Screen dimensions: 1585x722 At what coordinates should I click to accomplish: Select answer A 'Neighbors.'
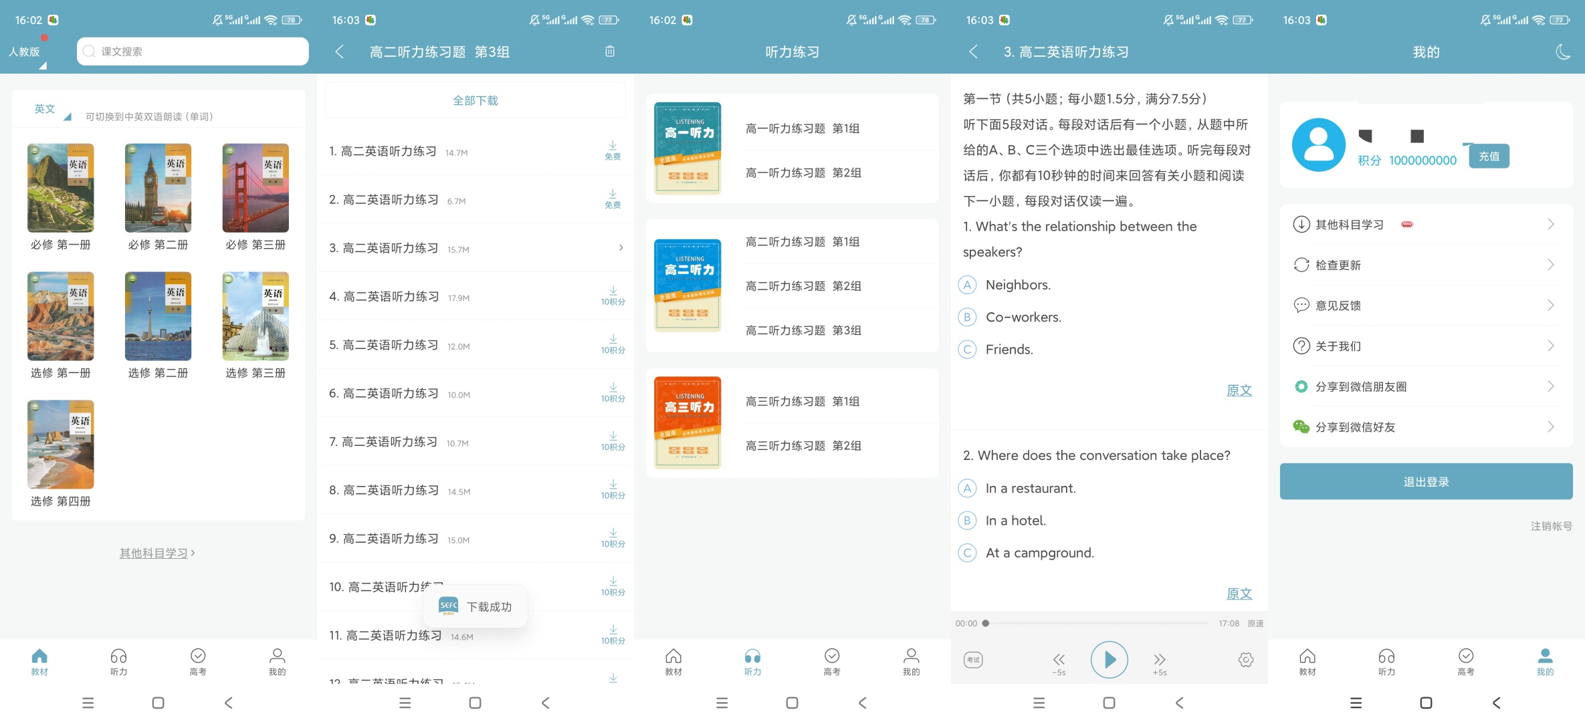tap(967, 285)
